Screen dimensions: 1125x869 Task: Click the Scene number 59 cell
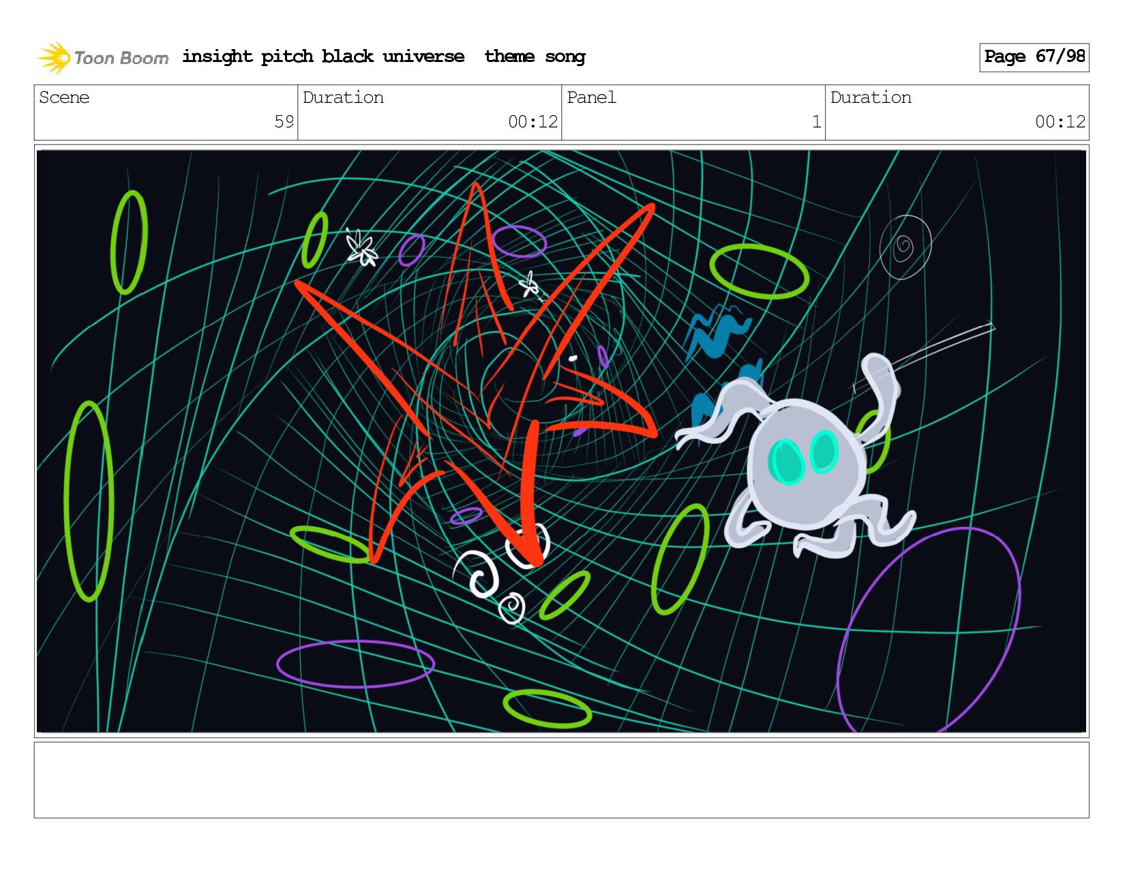click(166, 112)
